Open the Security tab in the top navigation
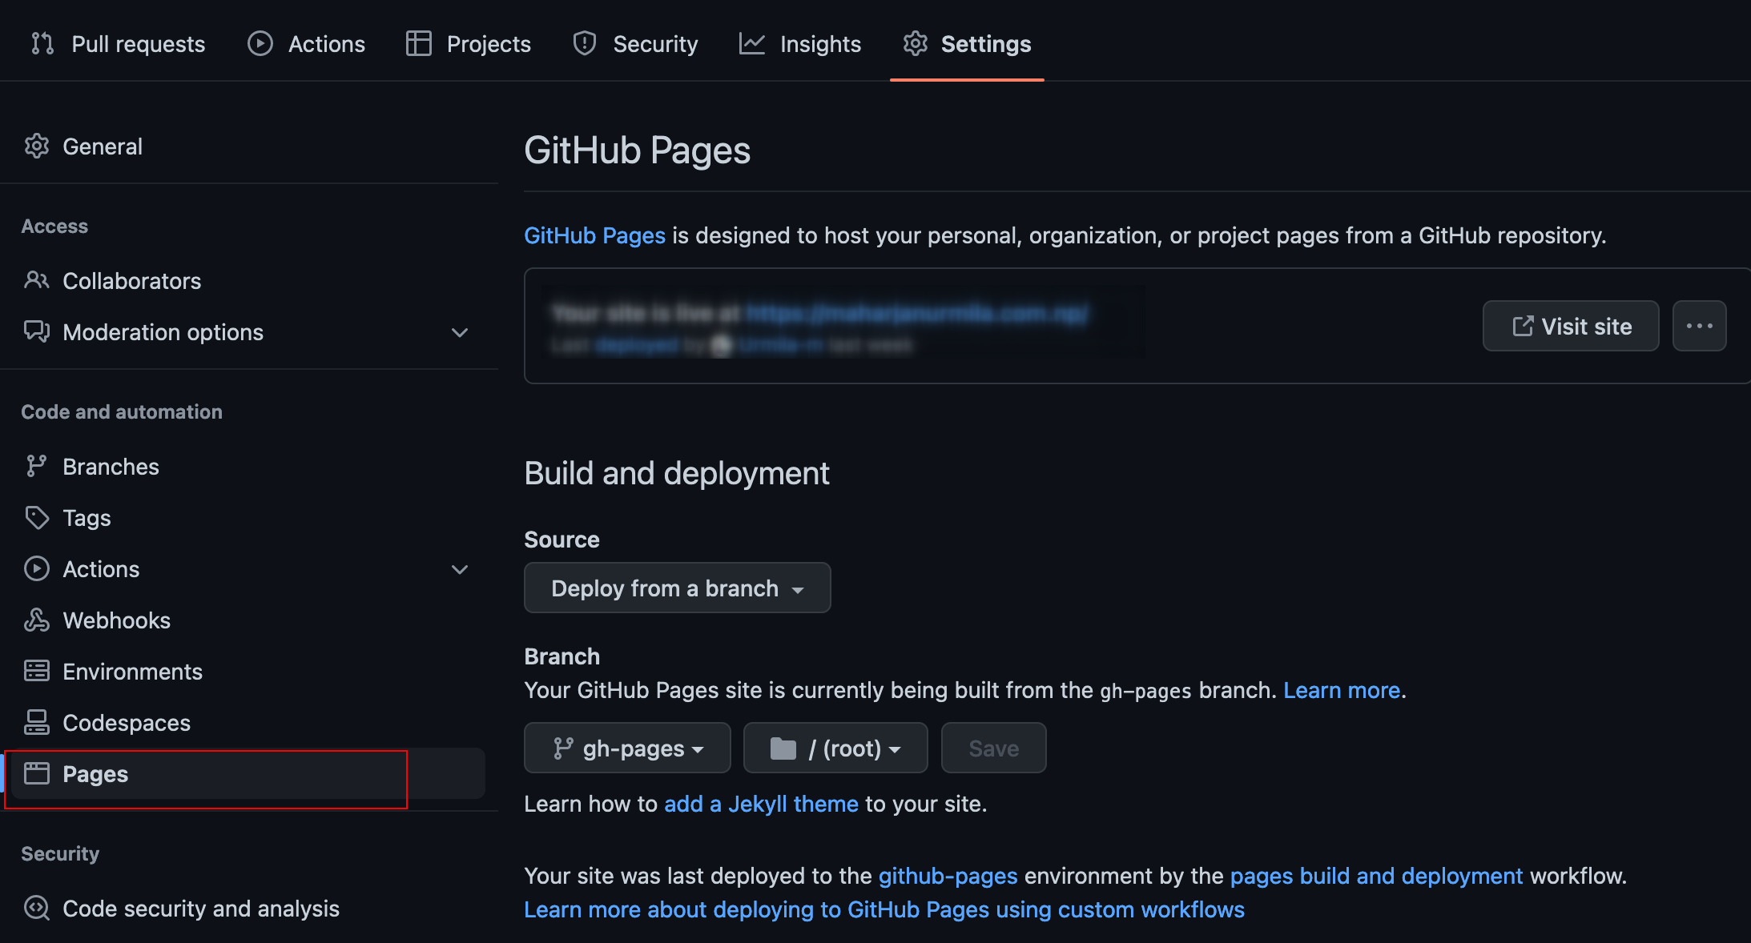 (635, 43)
